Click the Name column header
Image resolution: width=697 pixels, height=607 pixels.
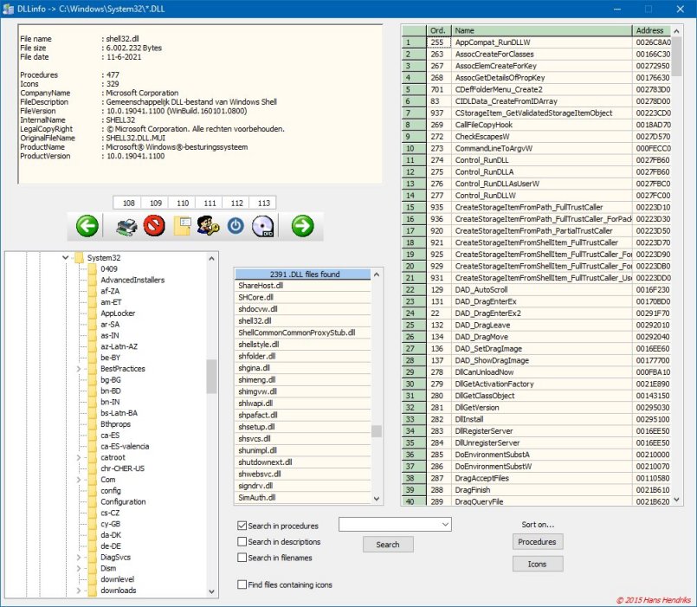(541, 30)
